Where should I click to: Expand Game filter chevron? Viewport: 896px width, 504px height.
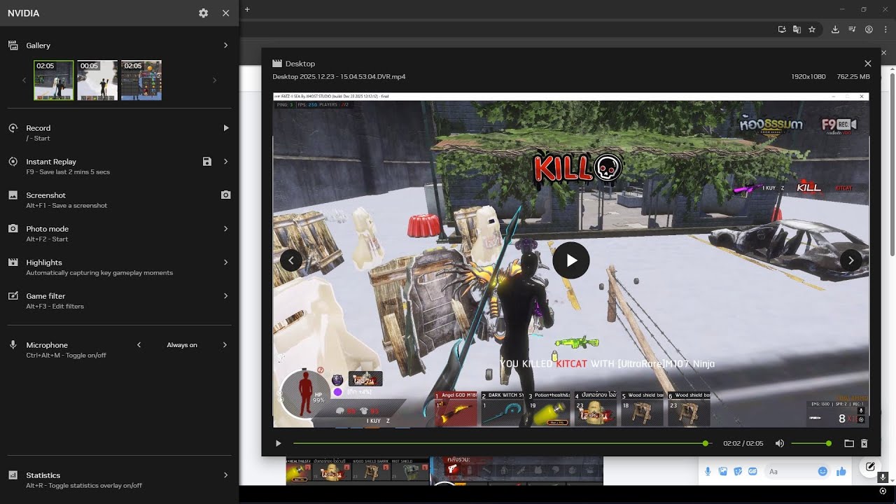(x=225, y=296)
